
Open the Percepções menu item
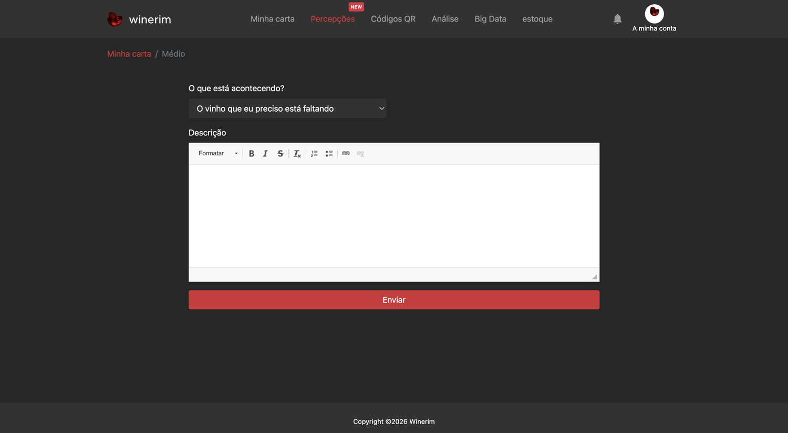pos(333,19)
